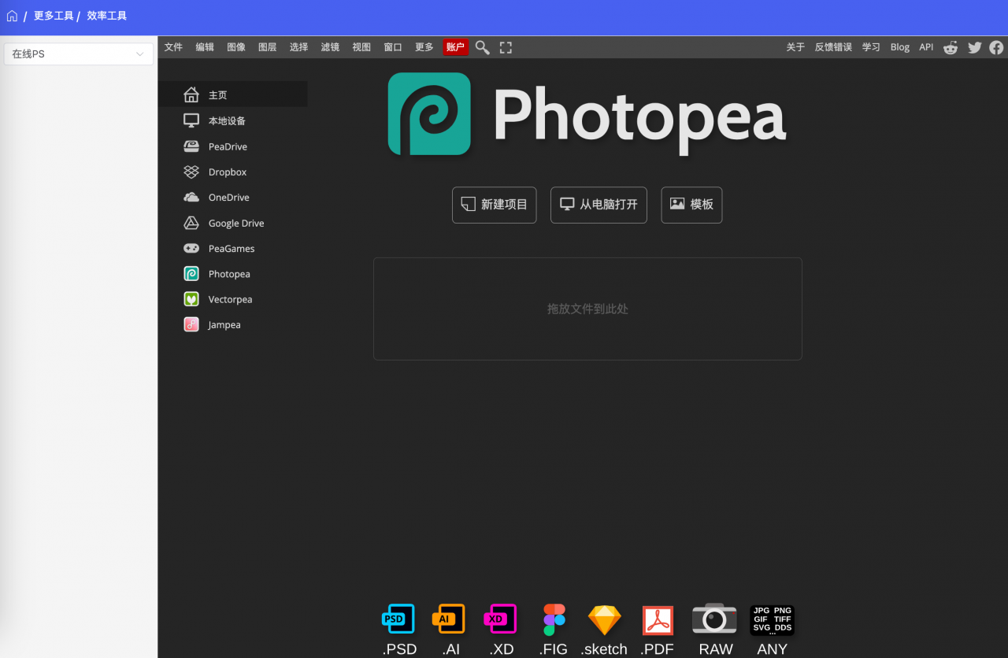Open the Blog link
The image size is (1008, 658).
coord(900,47)
